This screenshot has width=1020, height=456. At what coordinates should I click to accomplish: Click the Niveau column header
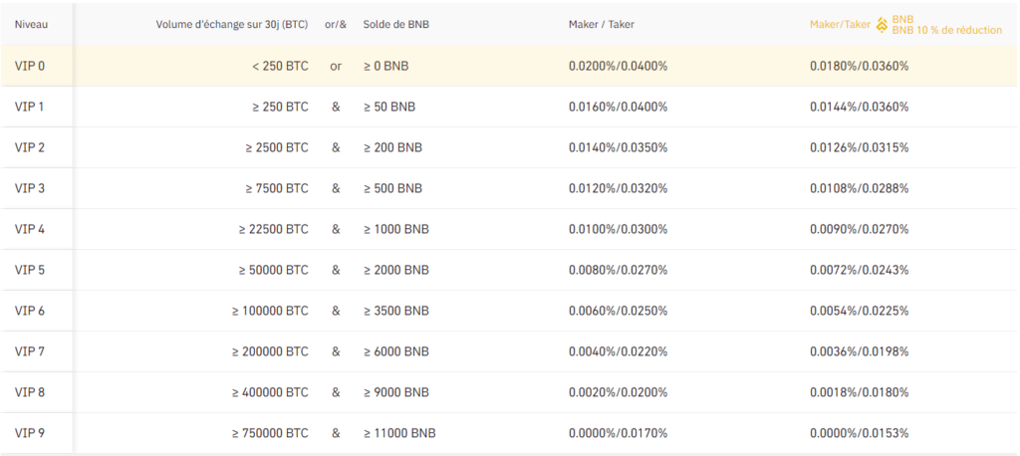[x=31, y=25]
